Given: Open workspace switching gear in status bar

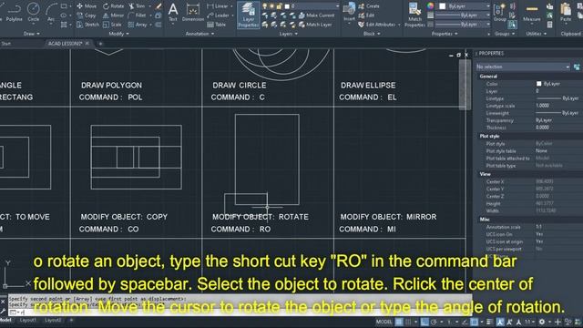Looking at the screenshot, I should (x=542, y=322).
